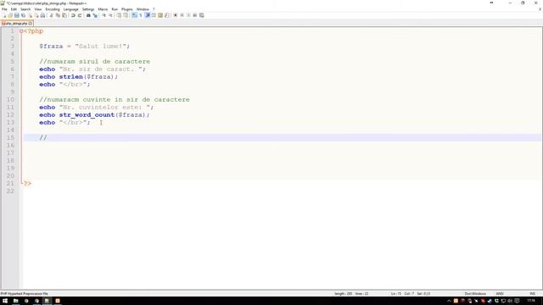Click the volume speaker tray icon
Screen dimensions: 543x305
pyautogui.click(x=510, y=301)
